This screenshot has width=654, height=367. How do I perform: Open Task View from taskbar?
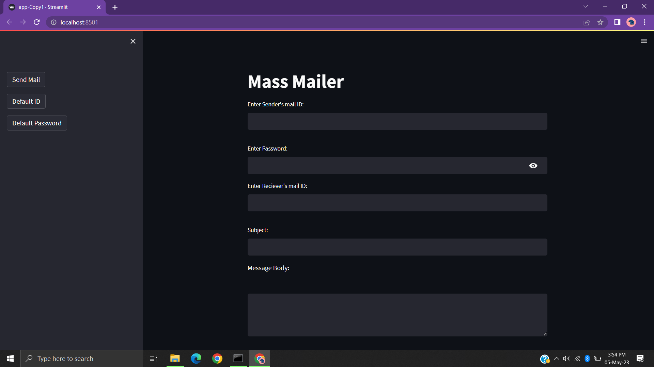(153, 359)
